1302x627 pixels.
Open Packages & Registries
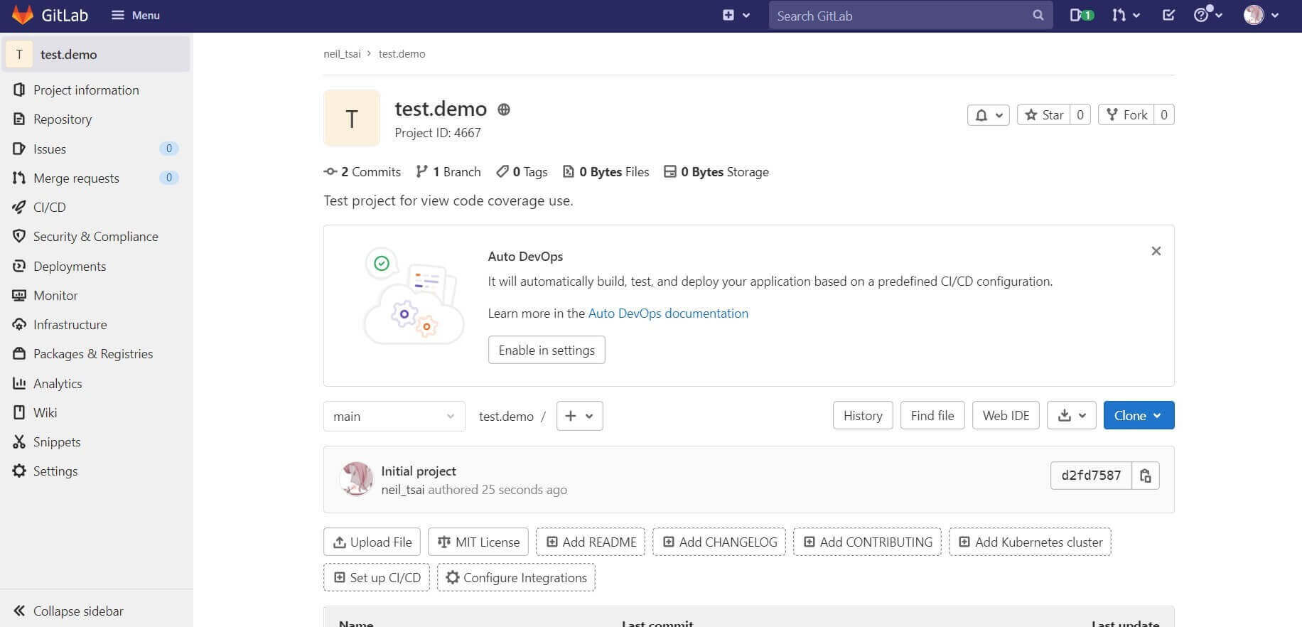coord(97,354)
